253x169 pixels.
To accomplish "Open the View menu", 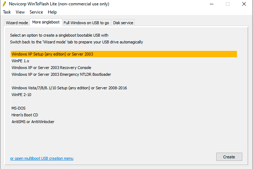I will click(20, 12).
